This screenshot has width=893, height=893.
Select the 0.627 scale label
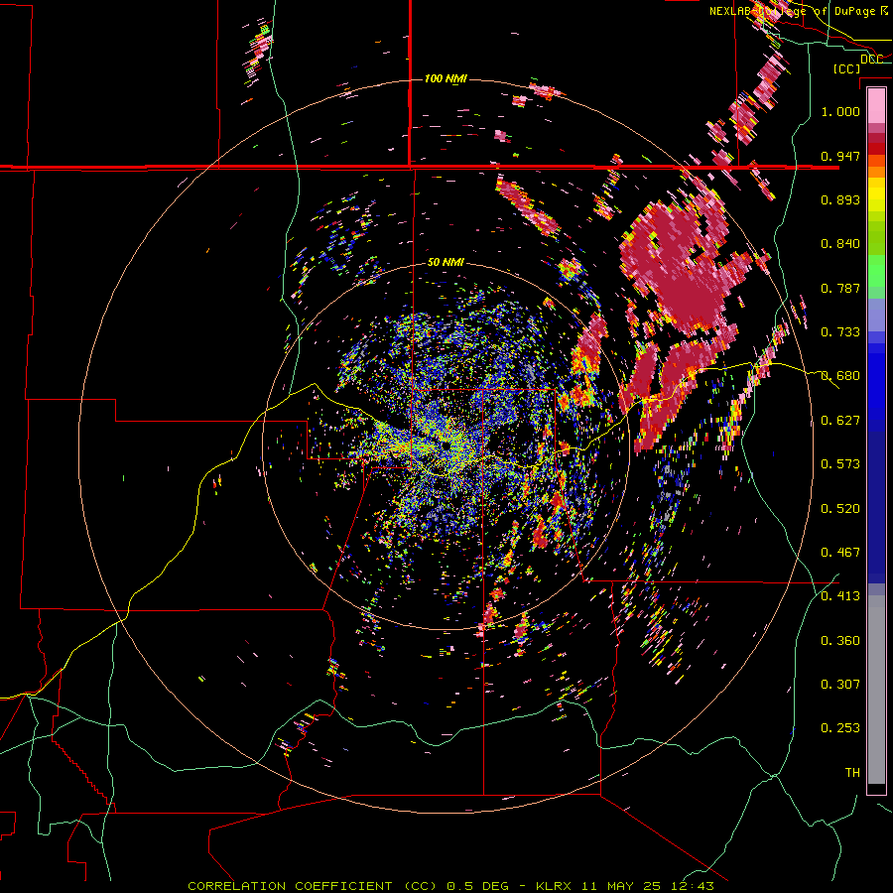click(840, 420)
